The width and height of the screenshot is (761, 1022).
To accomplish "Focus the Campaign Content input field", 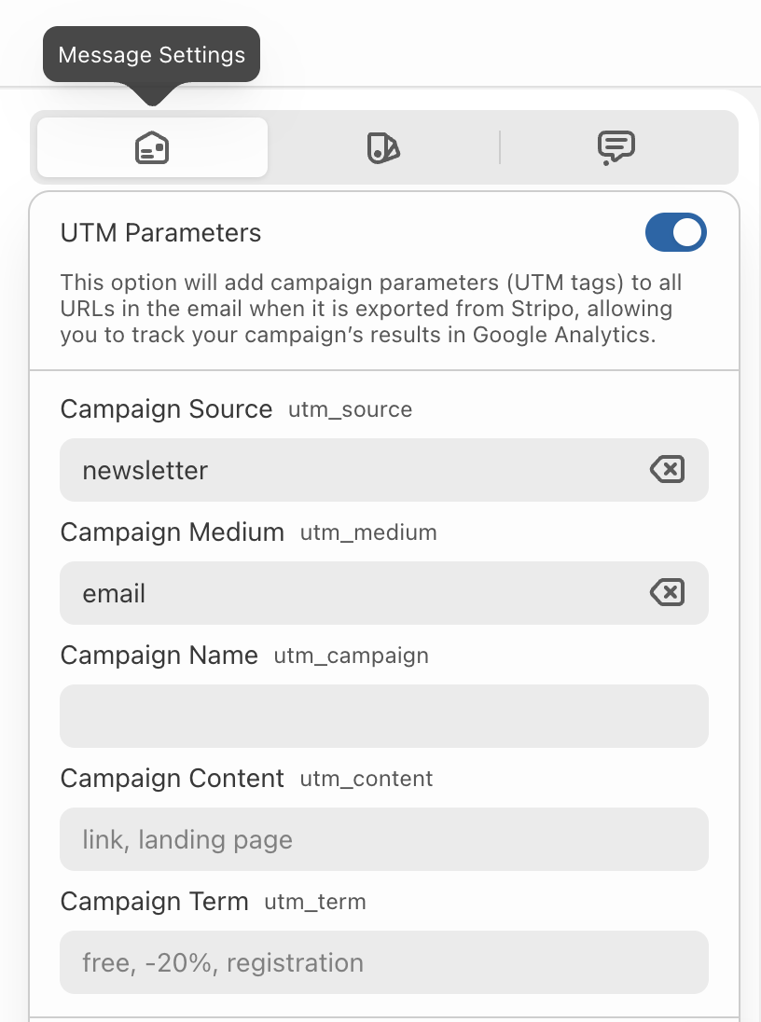I will click(x=383, y=839).
